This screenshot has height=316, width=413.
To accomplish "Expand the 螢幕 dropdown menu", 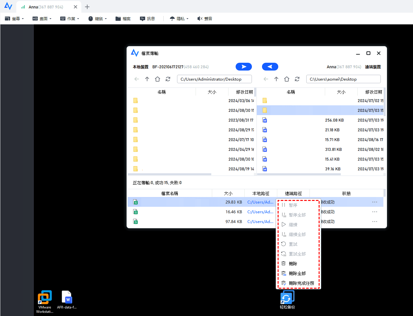I will [14, 19].
